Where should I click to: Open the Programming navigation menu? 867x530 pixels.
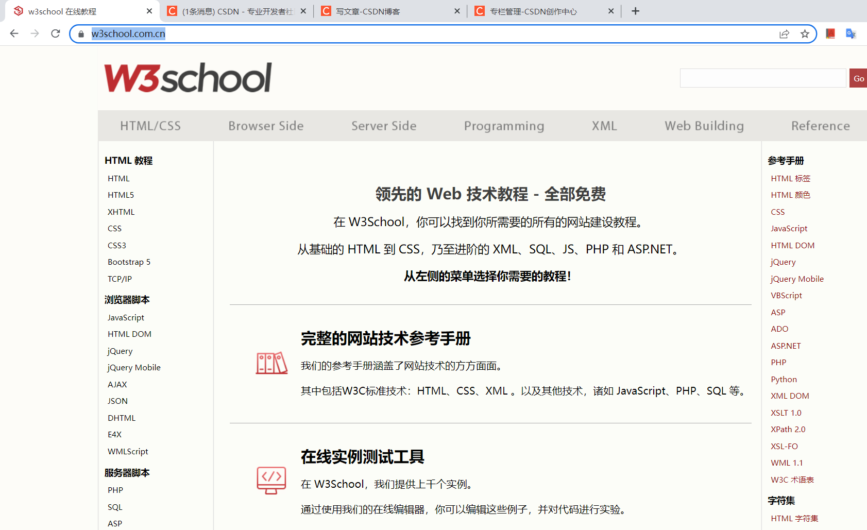click(x=504, y=126)
